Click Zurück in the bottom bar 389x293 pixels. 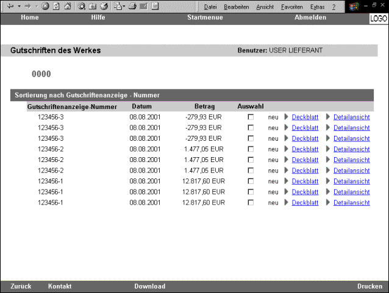(x=21, y=286)
